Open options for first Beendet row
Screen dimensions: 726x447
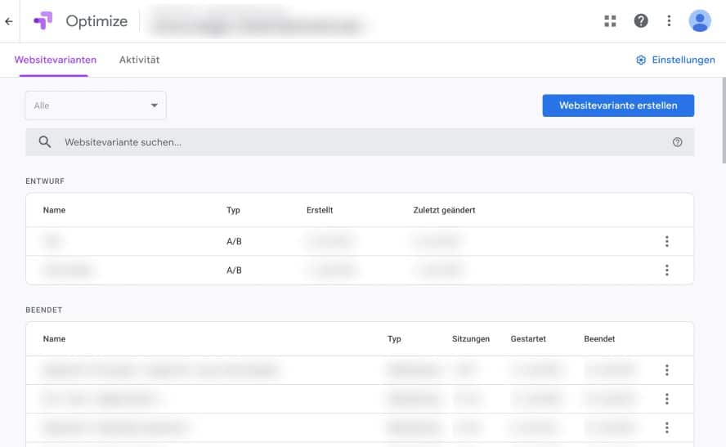tap(667, 369)
